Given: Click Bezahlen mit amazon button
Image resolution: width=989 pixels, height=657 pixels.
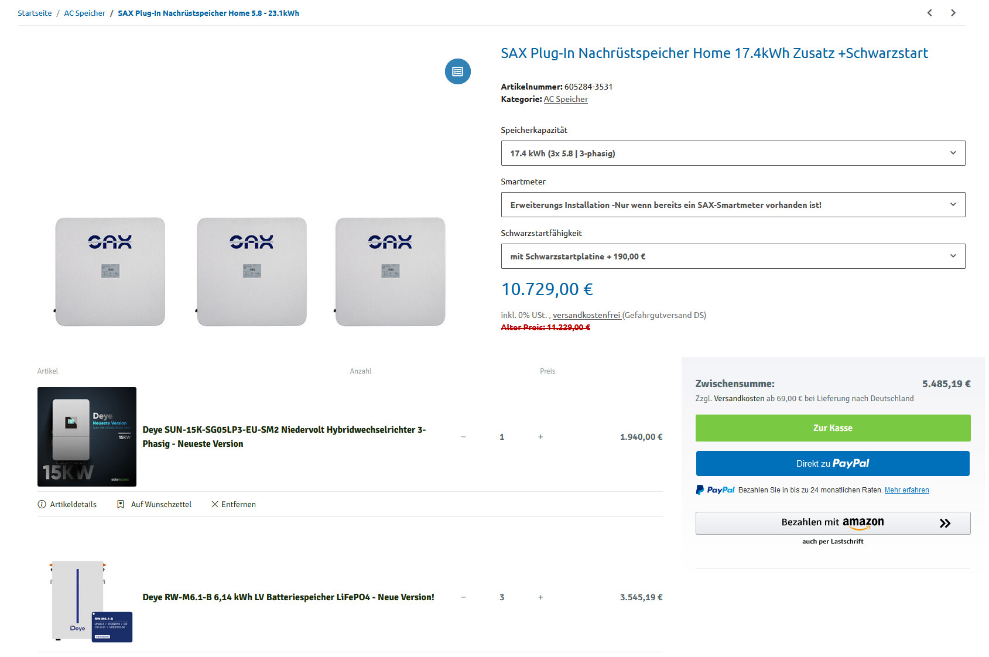Looking at the screenshot, I should tap(833, 523).
